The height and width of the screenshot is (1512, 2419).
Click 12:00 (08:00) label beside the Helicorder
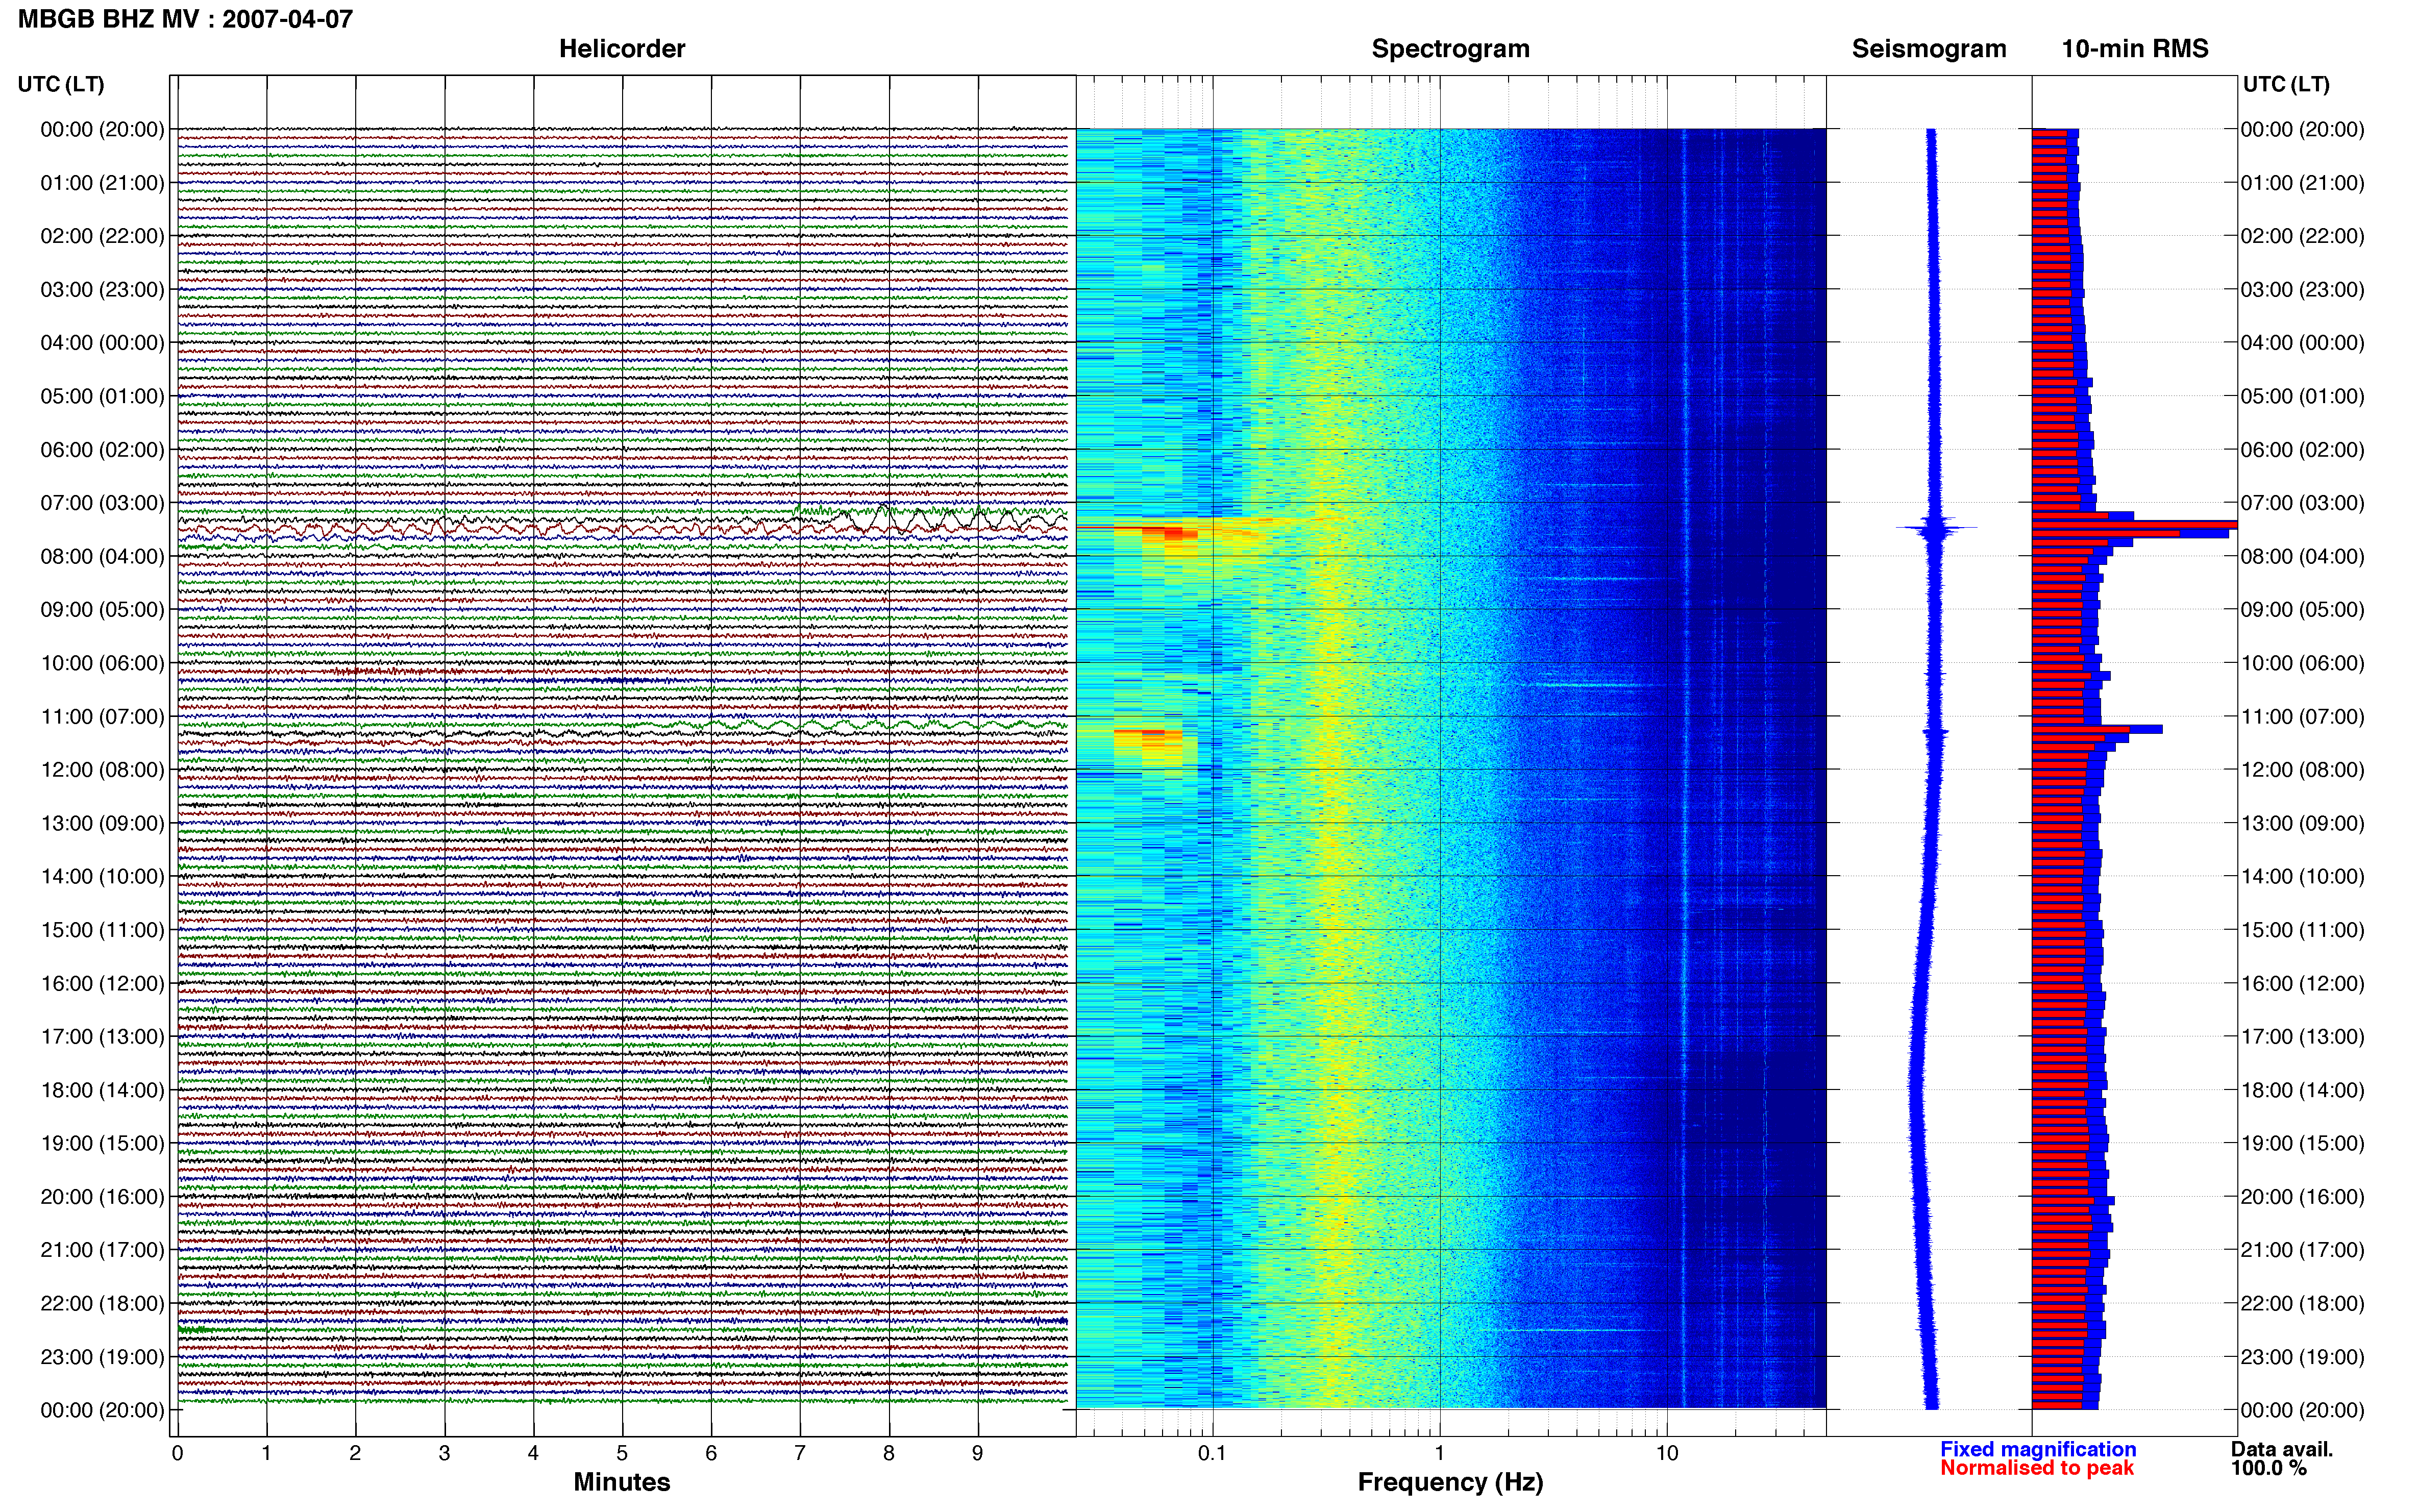coord(102,770)
